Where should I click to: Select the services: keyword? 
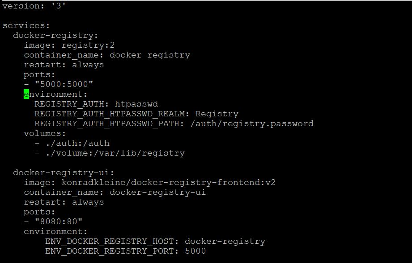(x=26, y=25)
